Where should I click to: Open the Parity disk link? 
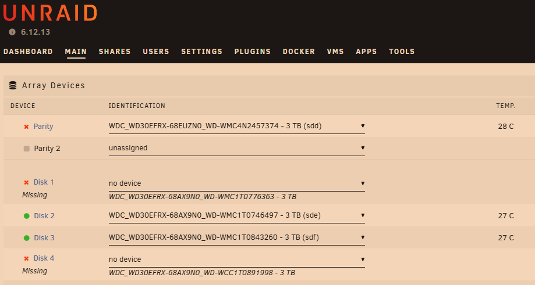click(43, 127)
